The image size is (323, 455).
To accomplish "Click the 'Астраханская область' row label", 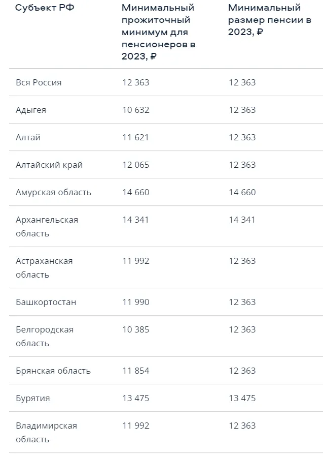I will pos(44,267).
